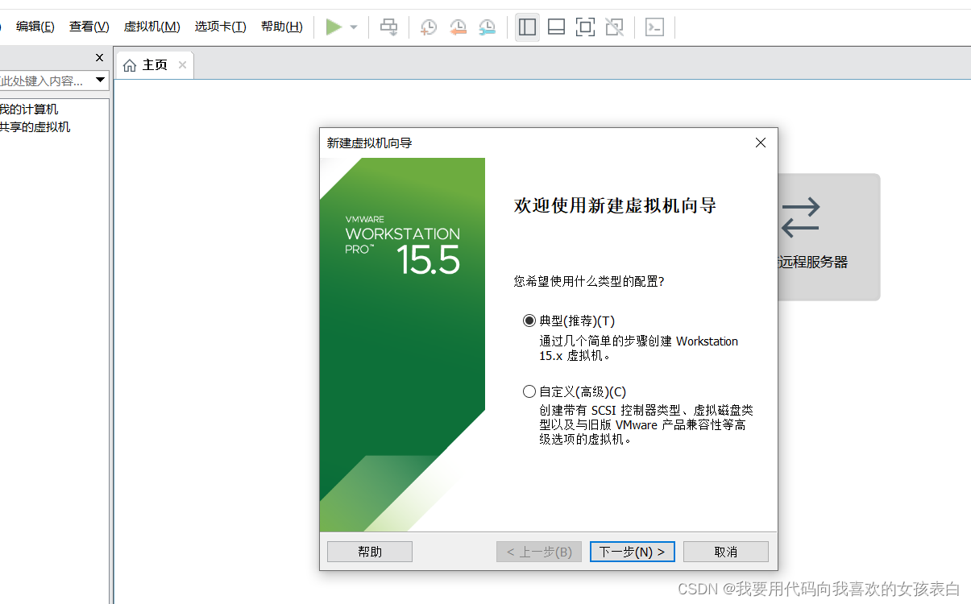The image size is (971, 604).
Task: Click the 帮助 button in the wizard
Action: point(370,552)
